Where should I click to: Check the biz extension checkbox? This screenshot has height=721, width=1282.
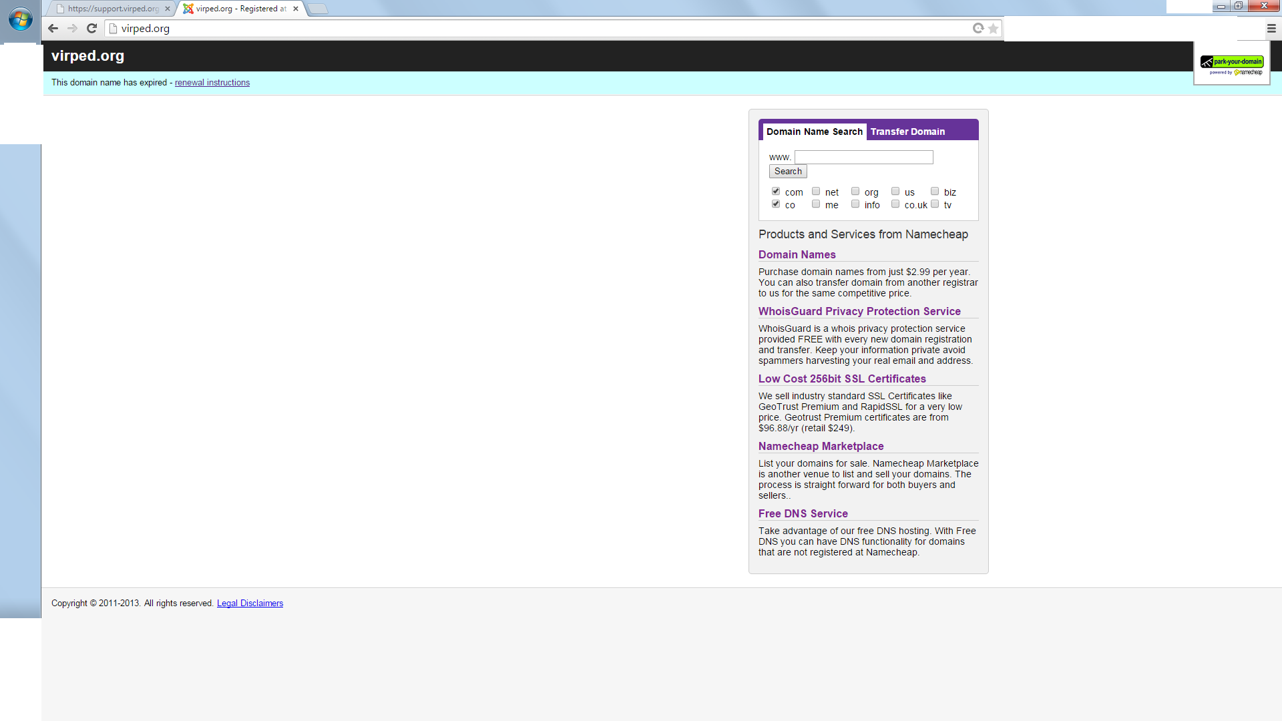(x=935, y=192)
